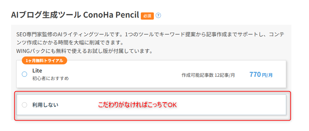
Task: Click the ConoHa Pencil title text
Action: pyautogui.click(x=111, y=15)
